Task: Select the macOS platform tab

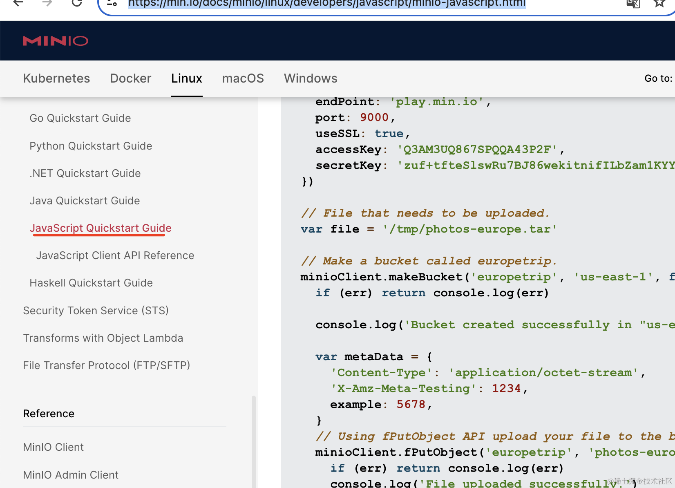Action: [x=243, y=78]
